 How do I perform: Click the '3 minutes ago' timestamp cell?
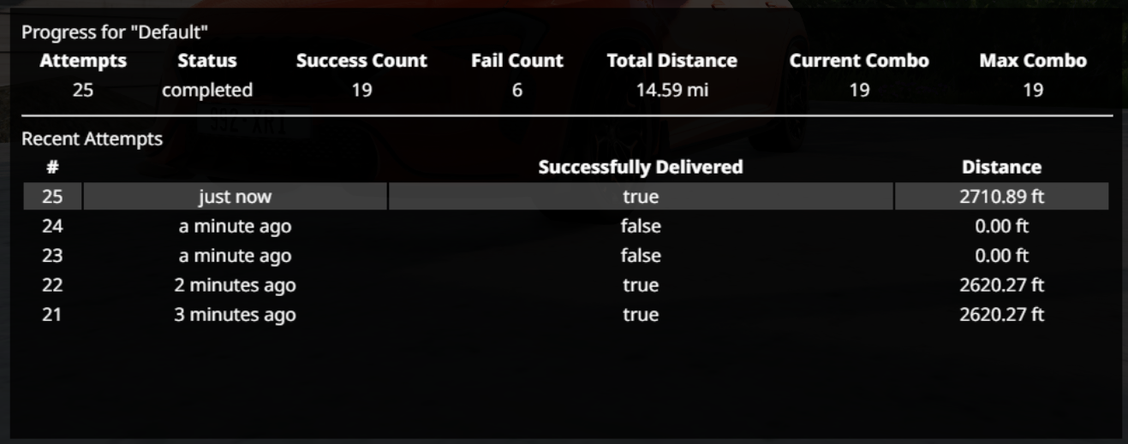[235, 314]
